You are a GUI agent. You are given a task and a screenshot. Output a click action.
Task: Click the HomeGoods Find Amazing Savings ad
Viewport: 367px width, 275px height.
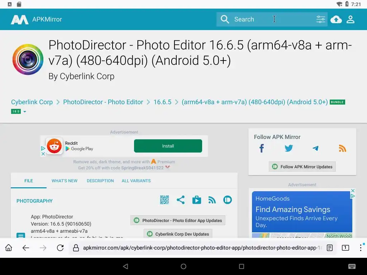click(302, 212)
